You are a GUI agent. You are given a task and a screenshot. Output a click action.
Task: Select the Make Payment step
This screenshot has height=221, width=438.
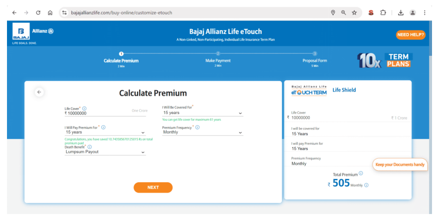[218, 60]
